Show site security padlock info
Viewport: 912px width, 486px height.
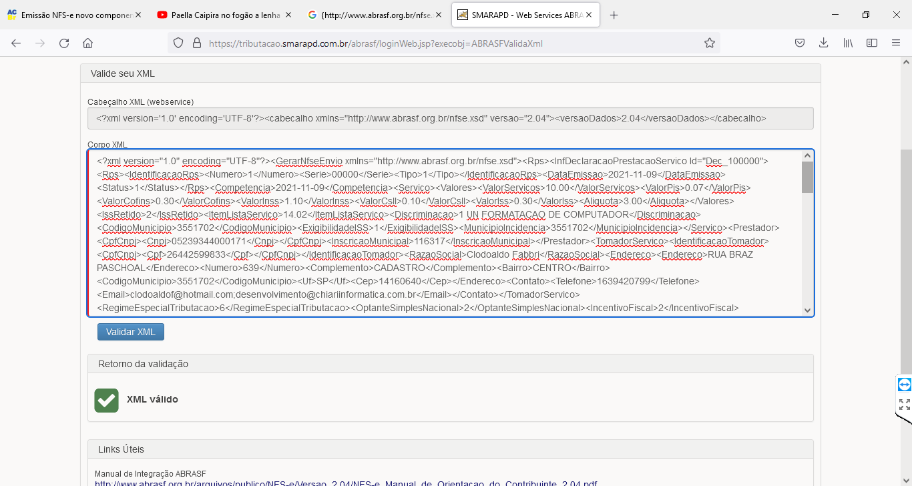tap(196, 43)
